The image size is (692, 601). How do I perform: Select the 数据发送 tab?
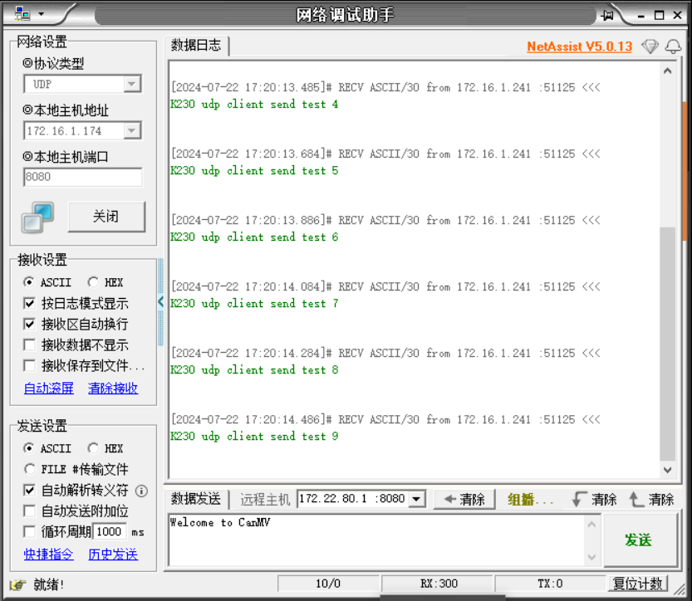coord(196,499)
